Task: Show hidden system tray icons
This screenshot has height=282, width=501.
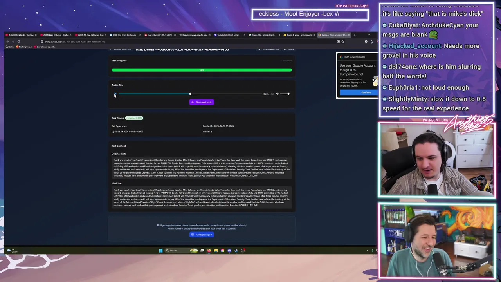Action: coord(368,251)
